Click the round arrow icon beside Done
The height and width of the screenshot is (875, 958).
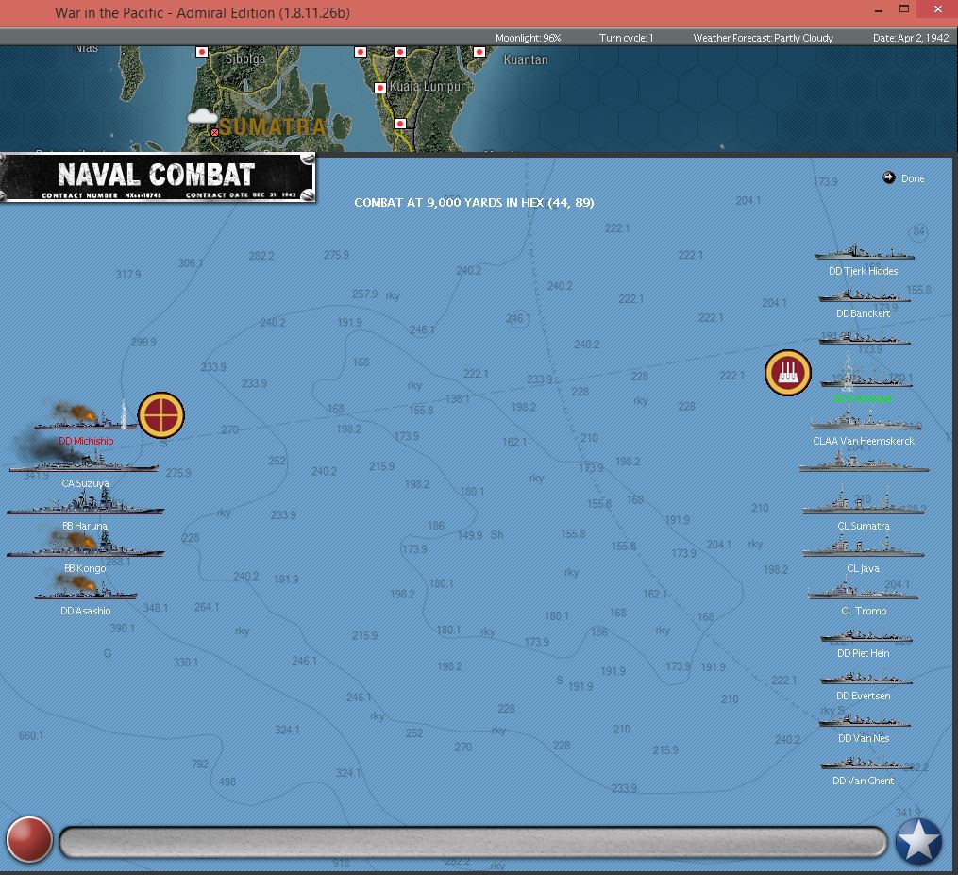889,177
